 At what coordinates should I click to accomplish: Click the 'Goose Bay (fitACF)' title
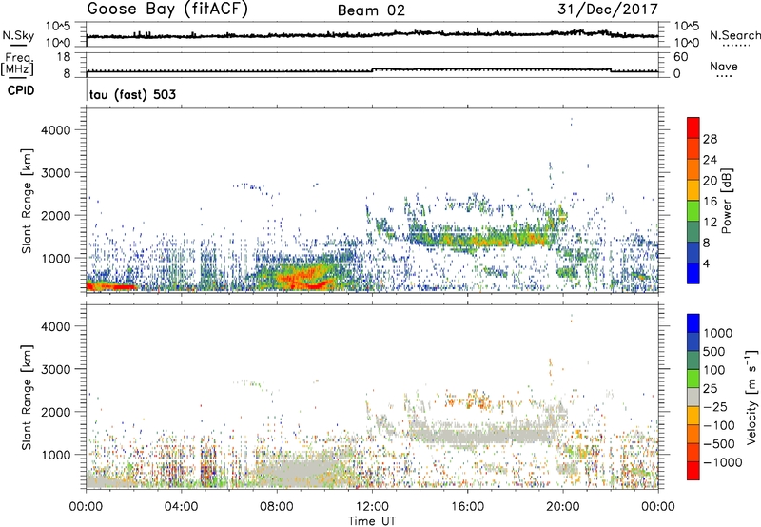click(x=167, y=10)
